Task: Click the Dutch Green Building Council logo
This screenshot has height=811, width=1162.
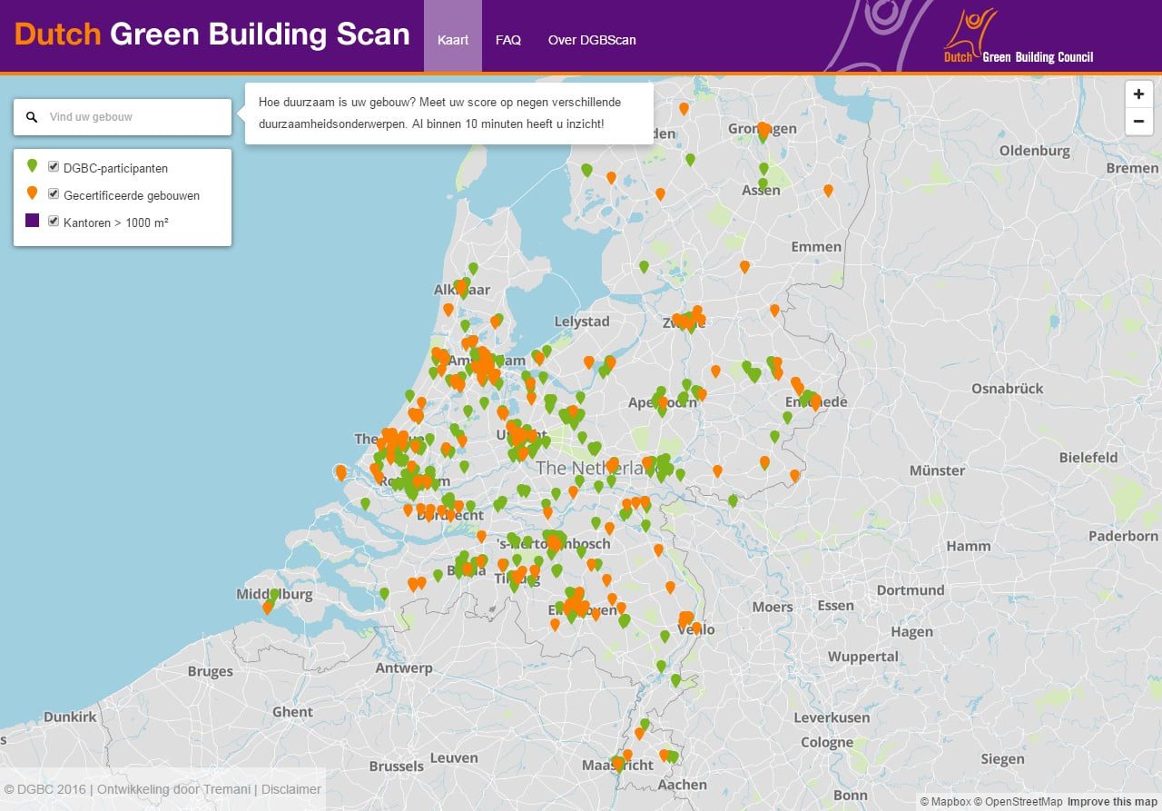Action: (x=1018, y=37)
